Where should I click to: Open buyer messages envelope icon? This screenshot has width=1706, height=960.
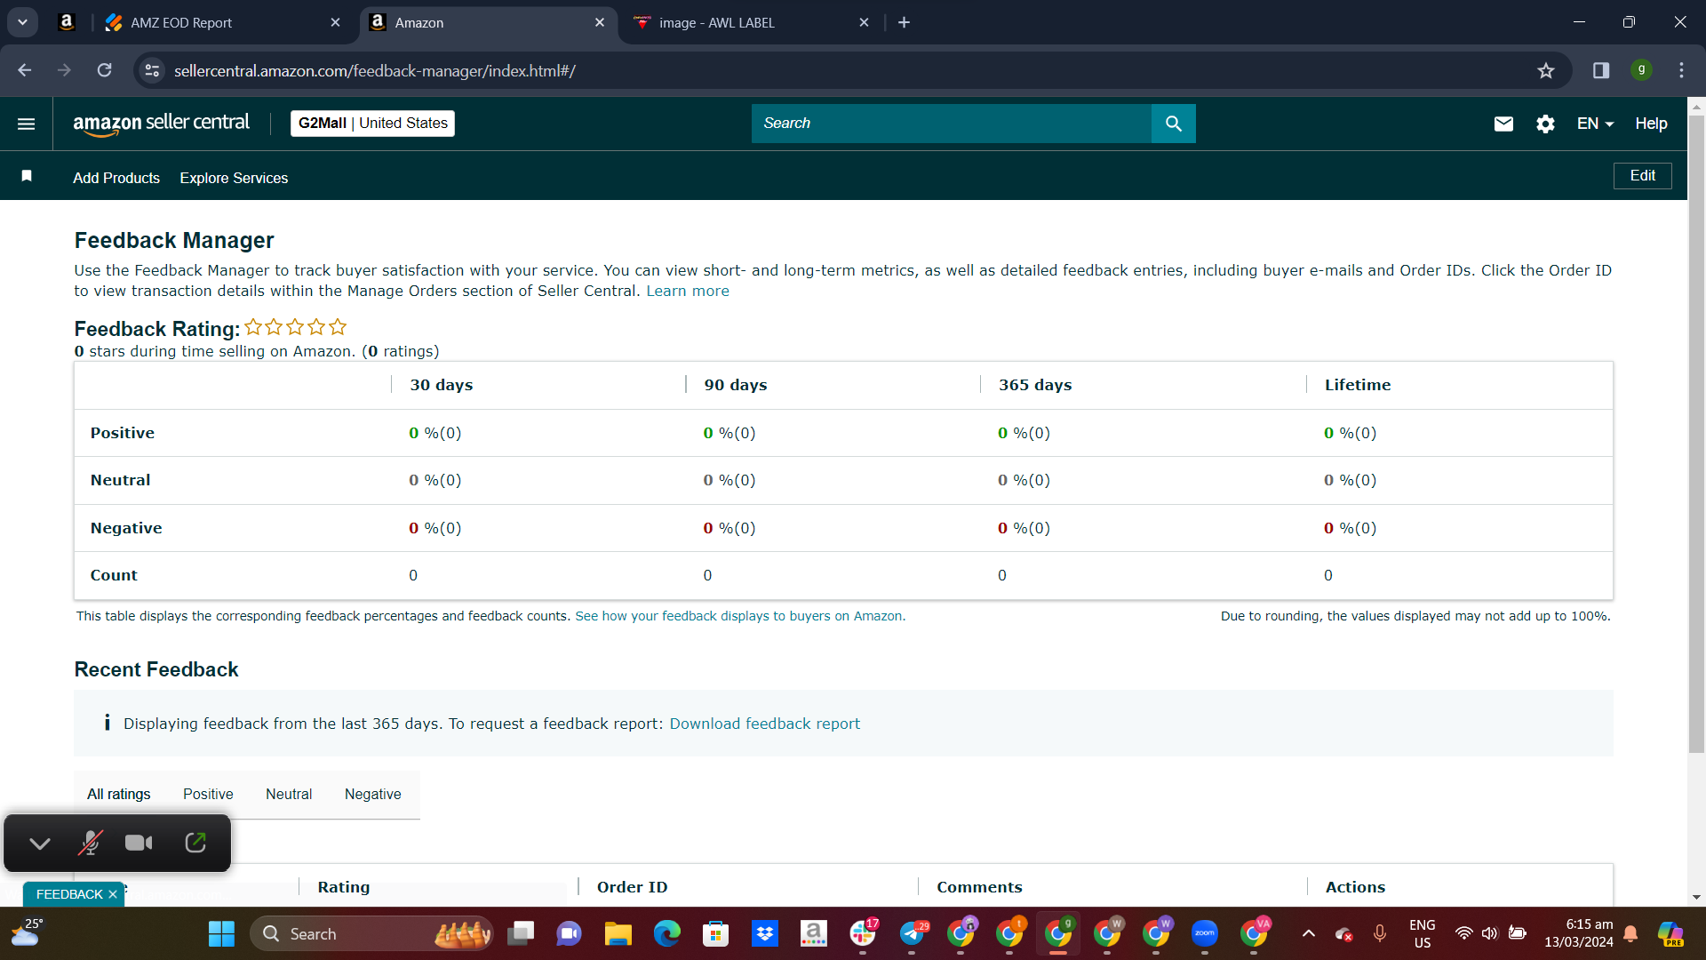[x=1503, y=124]
